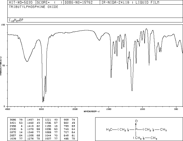The width and height of the screenshot is (183, 141).
Task: Select the 3421 wavenumber in the peak table
Action: pos(13,123)
